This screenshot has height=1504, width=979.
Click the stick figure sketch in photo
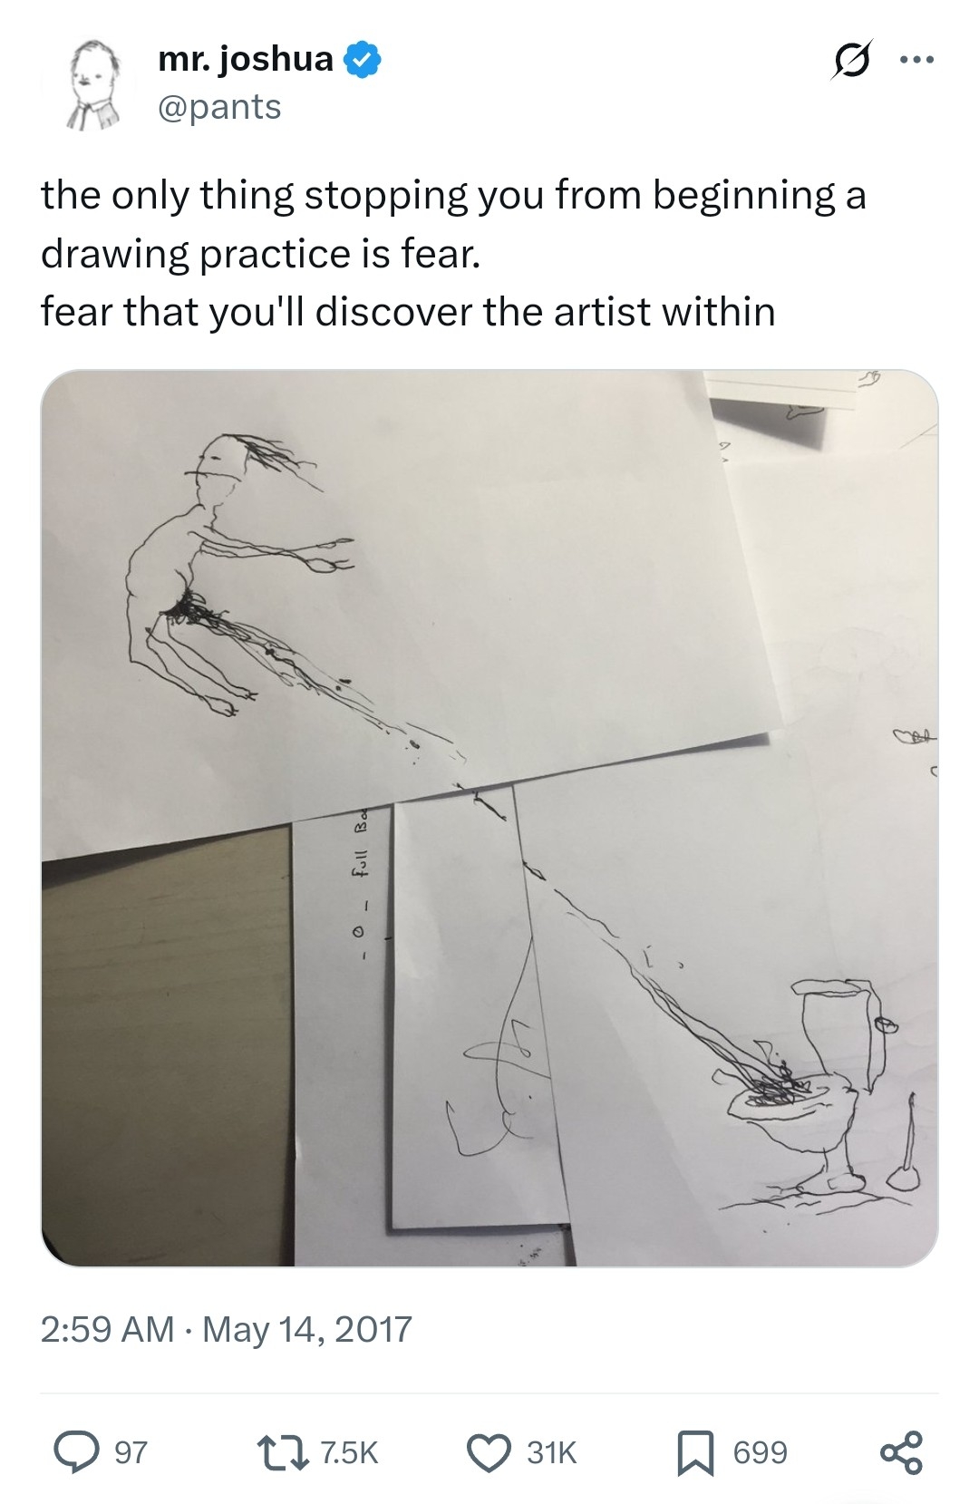pos(237,578)
